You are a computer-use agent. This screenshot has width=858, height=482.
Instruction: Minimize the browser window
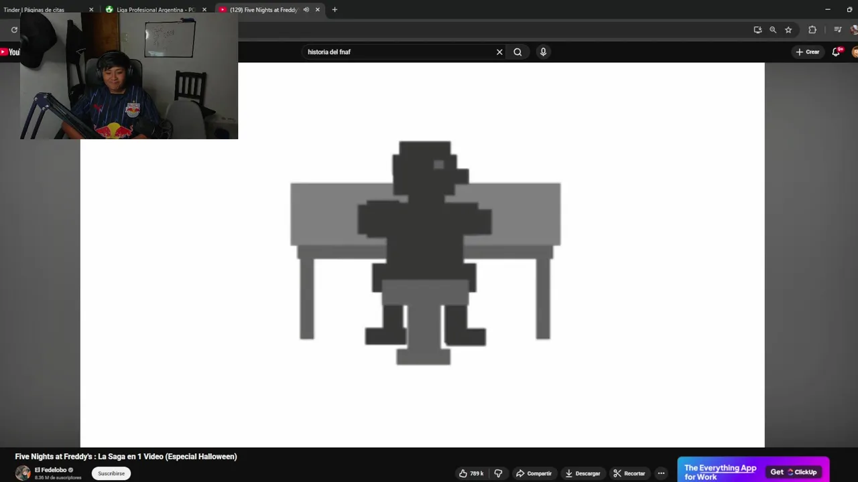[828, 9]
